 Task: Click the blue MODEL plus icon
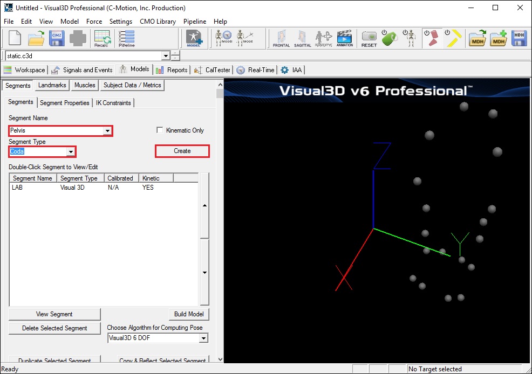(194, 38)
